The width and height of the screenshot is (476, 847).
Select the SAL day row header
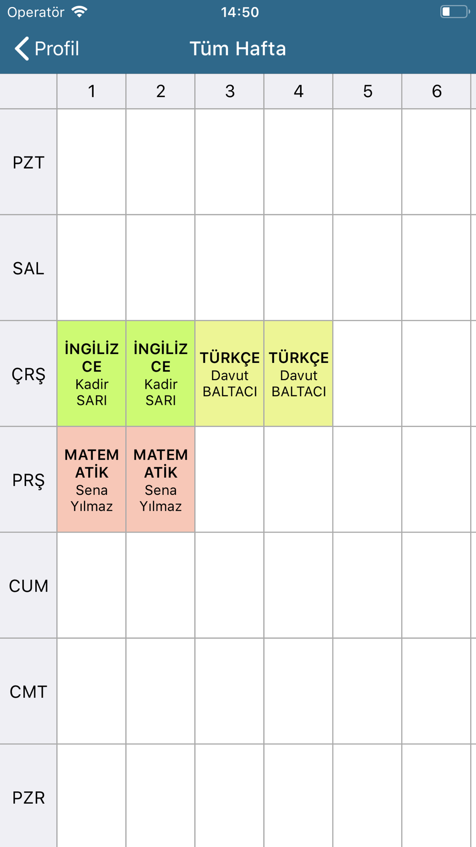coord(29,268)
